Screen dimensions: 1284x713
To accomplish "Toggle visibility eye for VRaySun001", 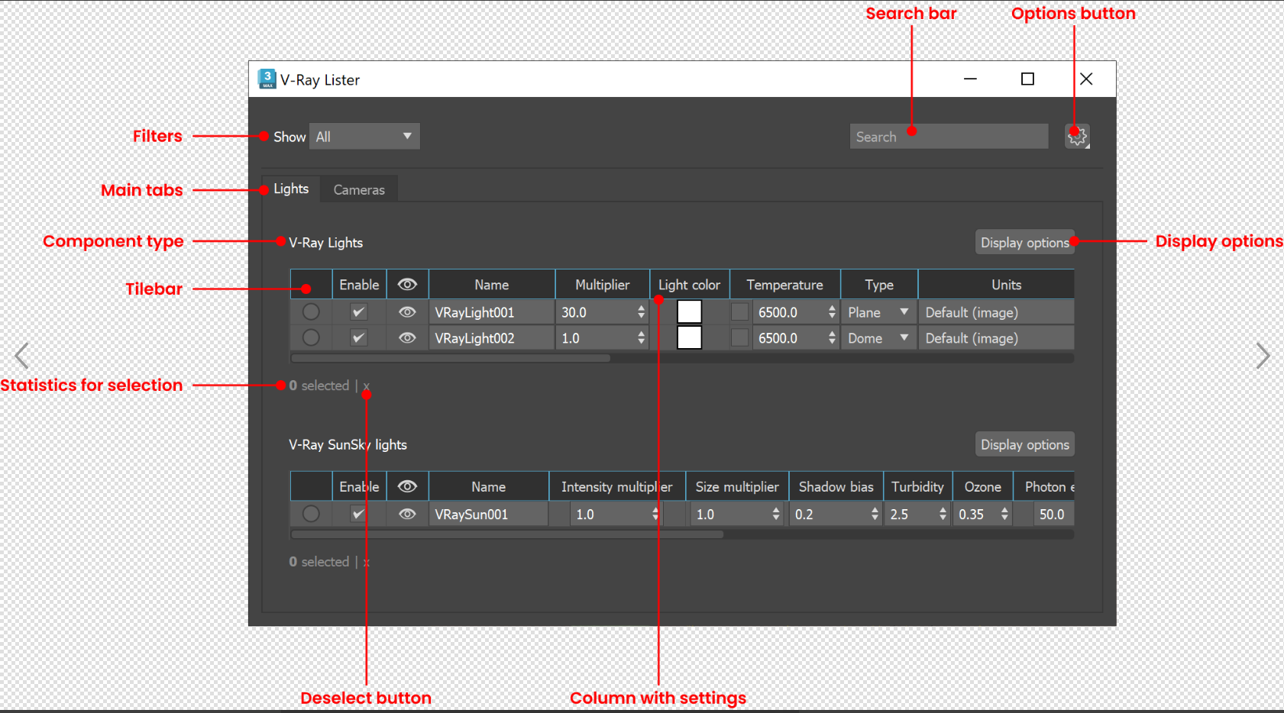I will pos(407,515).
